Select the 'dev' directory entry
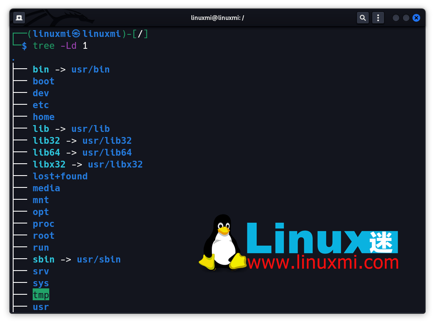Viewport: 435px width, 324px height. [x=41, y=93]
